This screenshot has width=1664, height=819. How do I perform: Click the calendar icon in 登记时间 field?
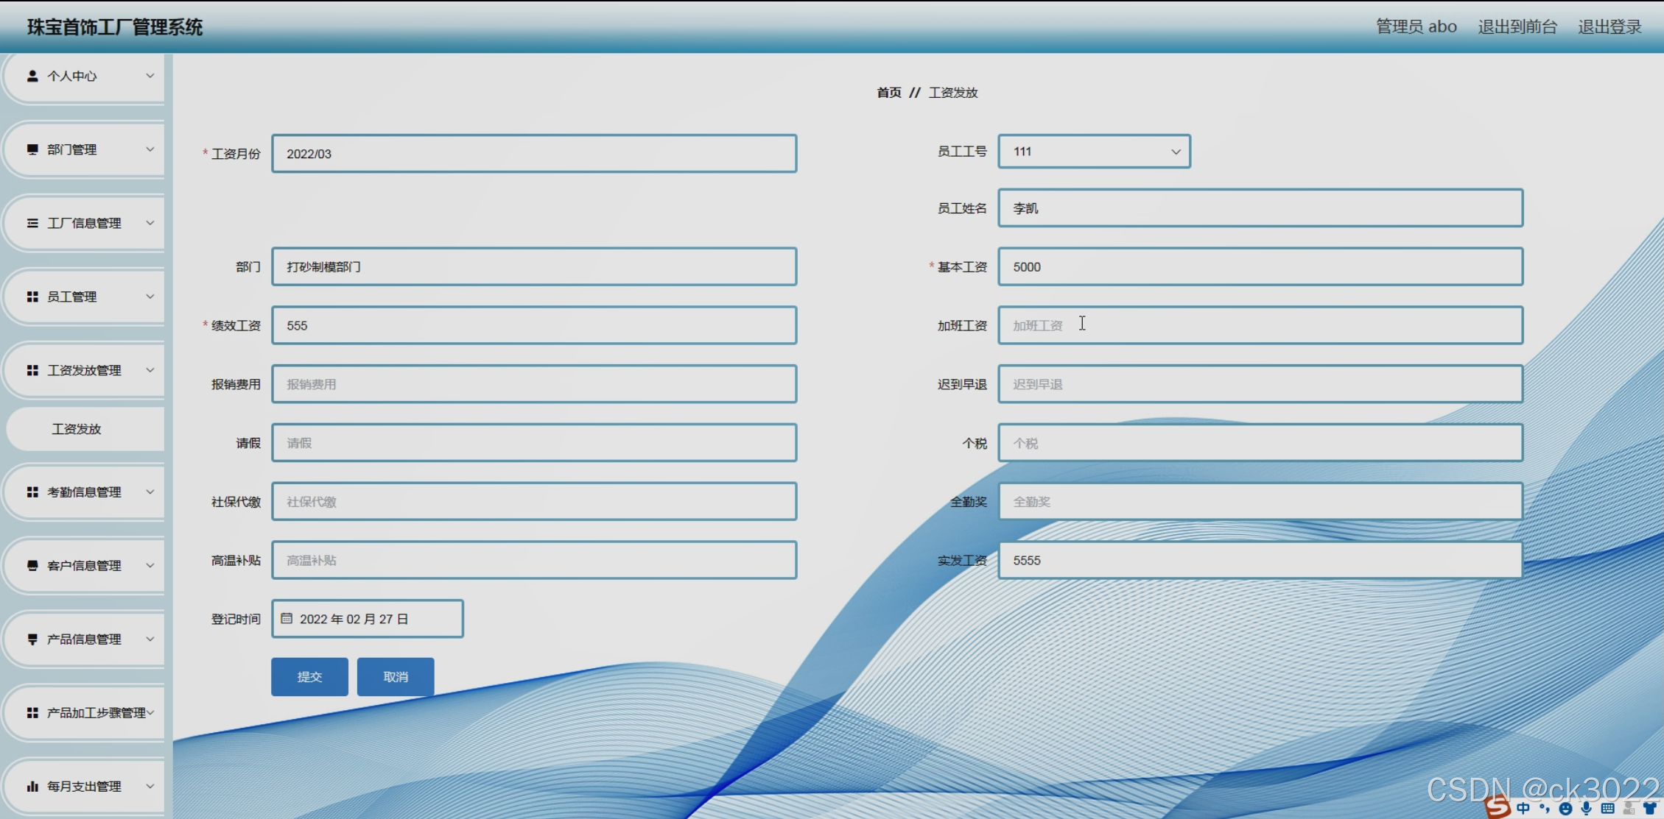pyautogui.click(x=287, y=618)
